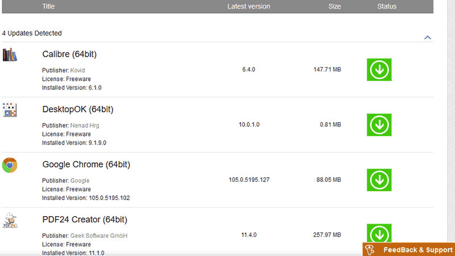Sort list by Status column
The height and width of the screenshot is (256, 455).
pyautogui.click(x=387, y=6)
